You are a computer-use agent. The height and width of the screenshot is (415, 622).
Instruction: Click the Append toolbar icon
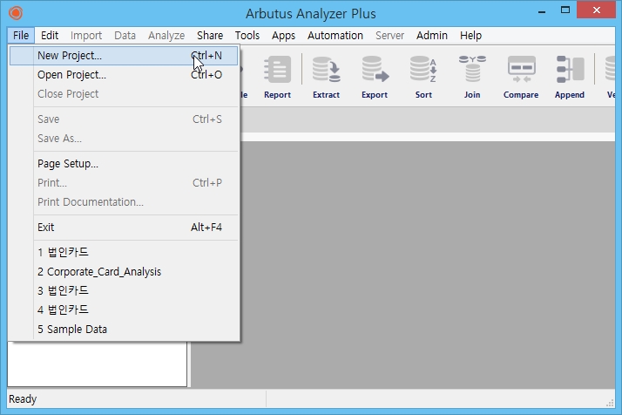click(x=570, y=77)
